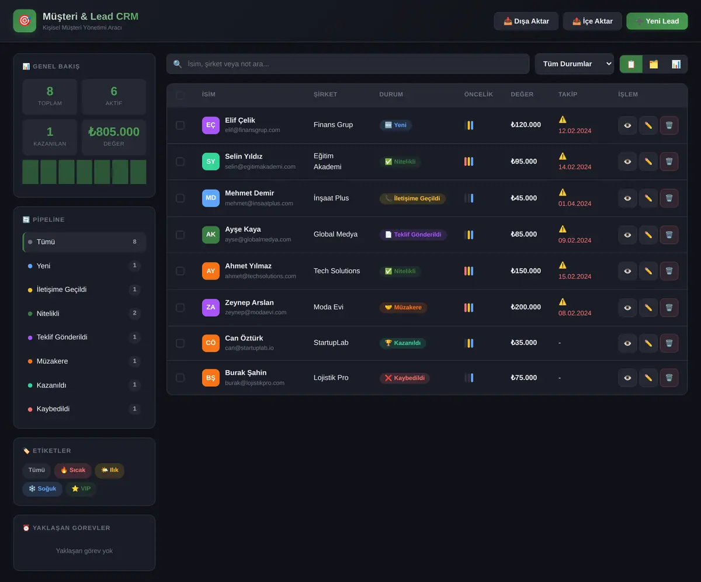Click the ₺805.000 DEĞER stat card
701x582 pixels.
tap(114, 137)
